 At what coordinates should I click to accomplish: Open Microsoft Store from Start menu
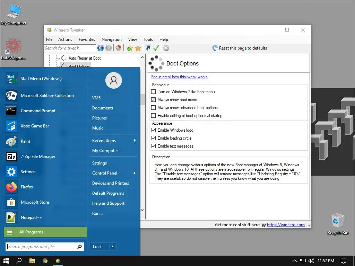(45, 202)
